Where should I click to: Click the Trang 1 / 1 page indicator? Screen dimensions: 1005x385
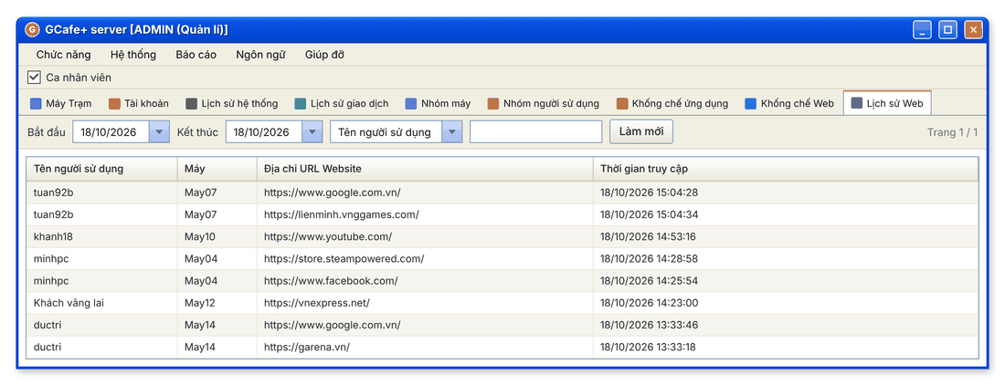tap(952, 132)
